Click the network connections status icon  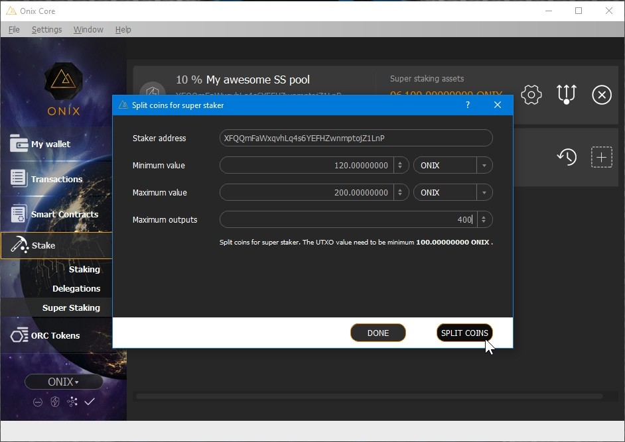[x=72, y=402]
